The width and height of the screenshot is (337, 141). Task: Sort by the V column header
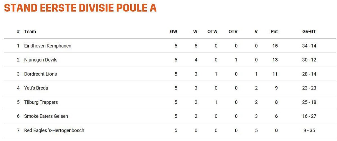click(x=256, y=32)
